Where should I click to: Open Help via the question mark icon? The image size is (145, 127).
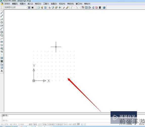[104, 7]
